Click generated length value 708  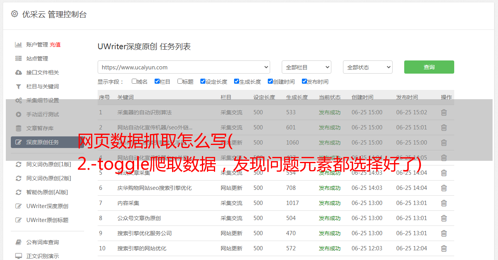tap(291, 188)
